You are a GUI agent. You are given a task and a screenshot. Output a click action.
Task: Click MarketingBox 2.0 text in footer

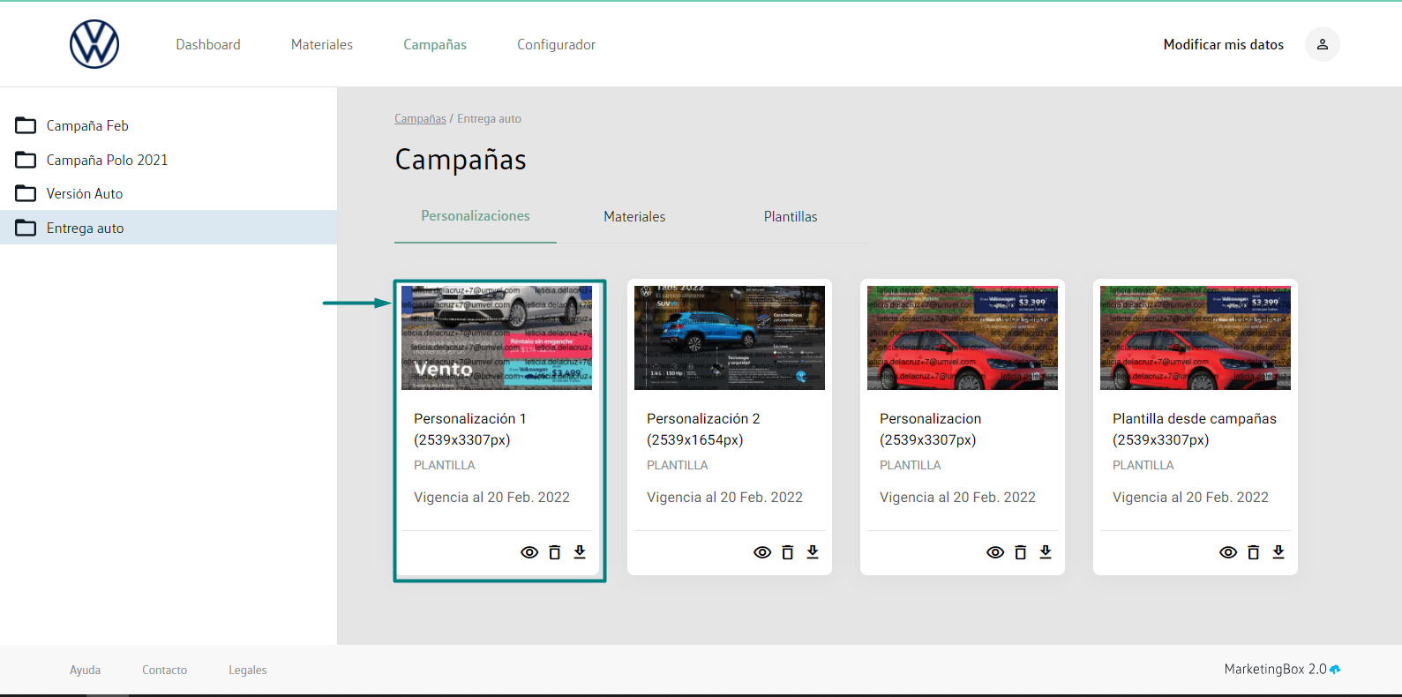(x=1275, y=670)
